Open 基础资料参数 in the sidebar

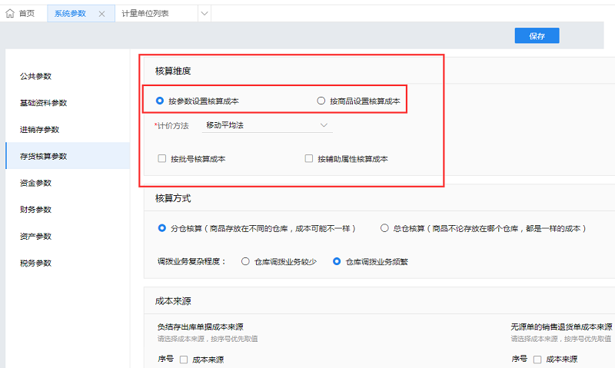[43, 103]
